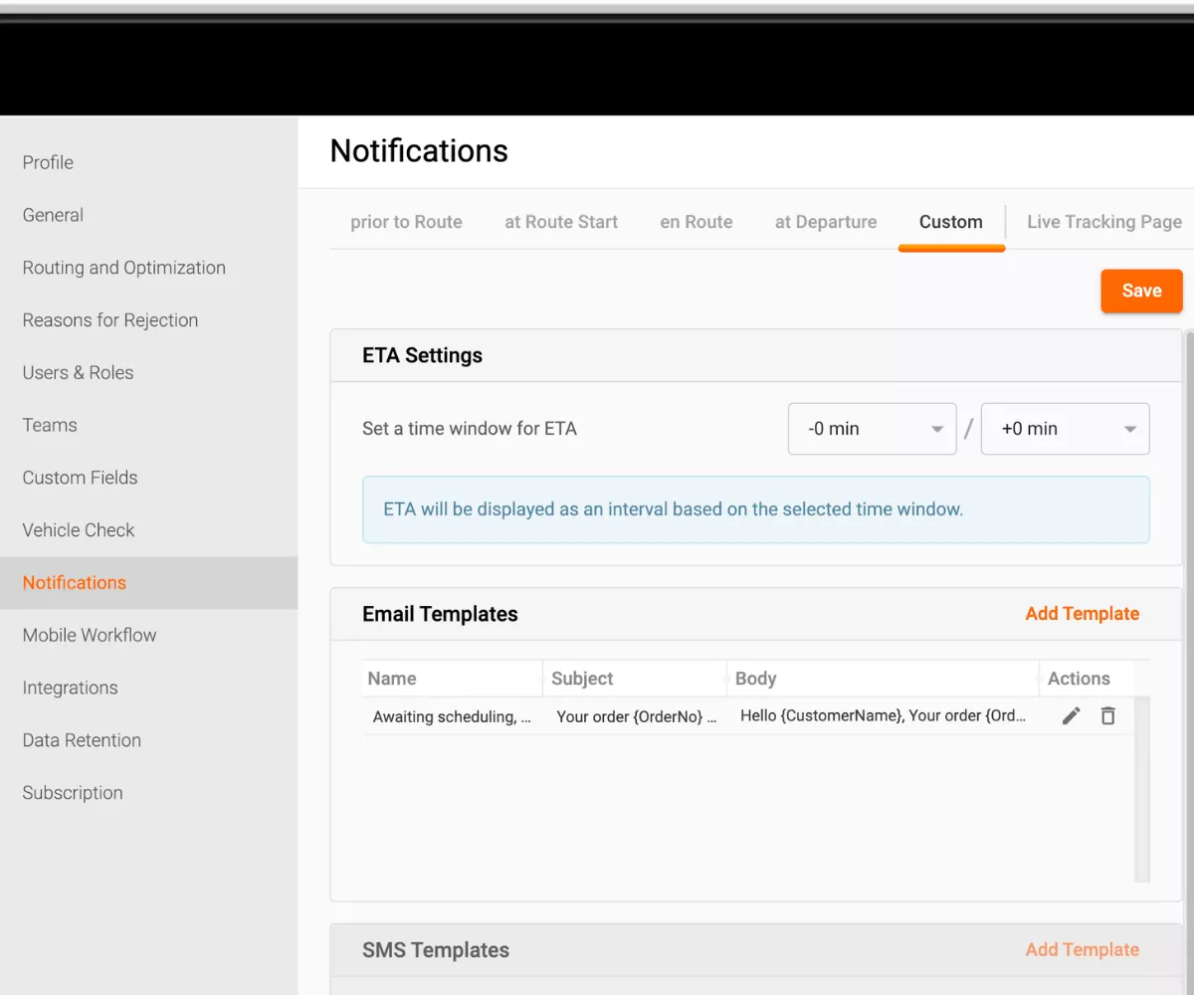Open Integrations settings
The height and width of the screenshot is (995, 1194).
(148, 688)
